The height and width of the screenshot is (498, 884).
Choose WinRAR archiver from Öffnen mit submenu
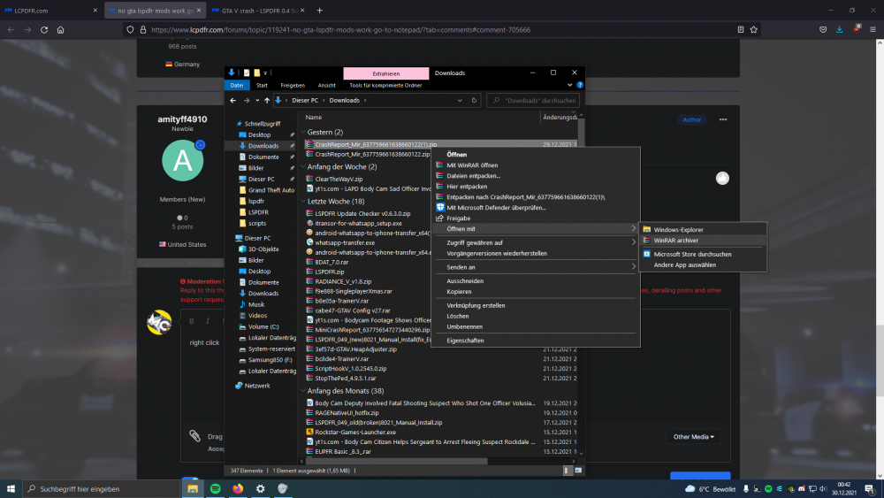click(676, 240)
